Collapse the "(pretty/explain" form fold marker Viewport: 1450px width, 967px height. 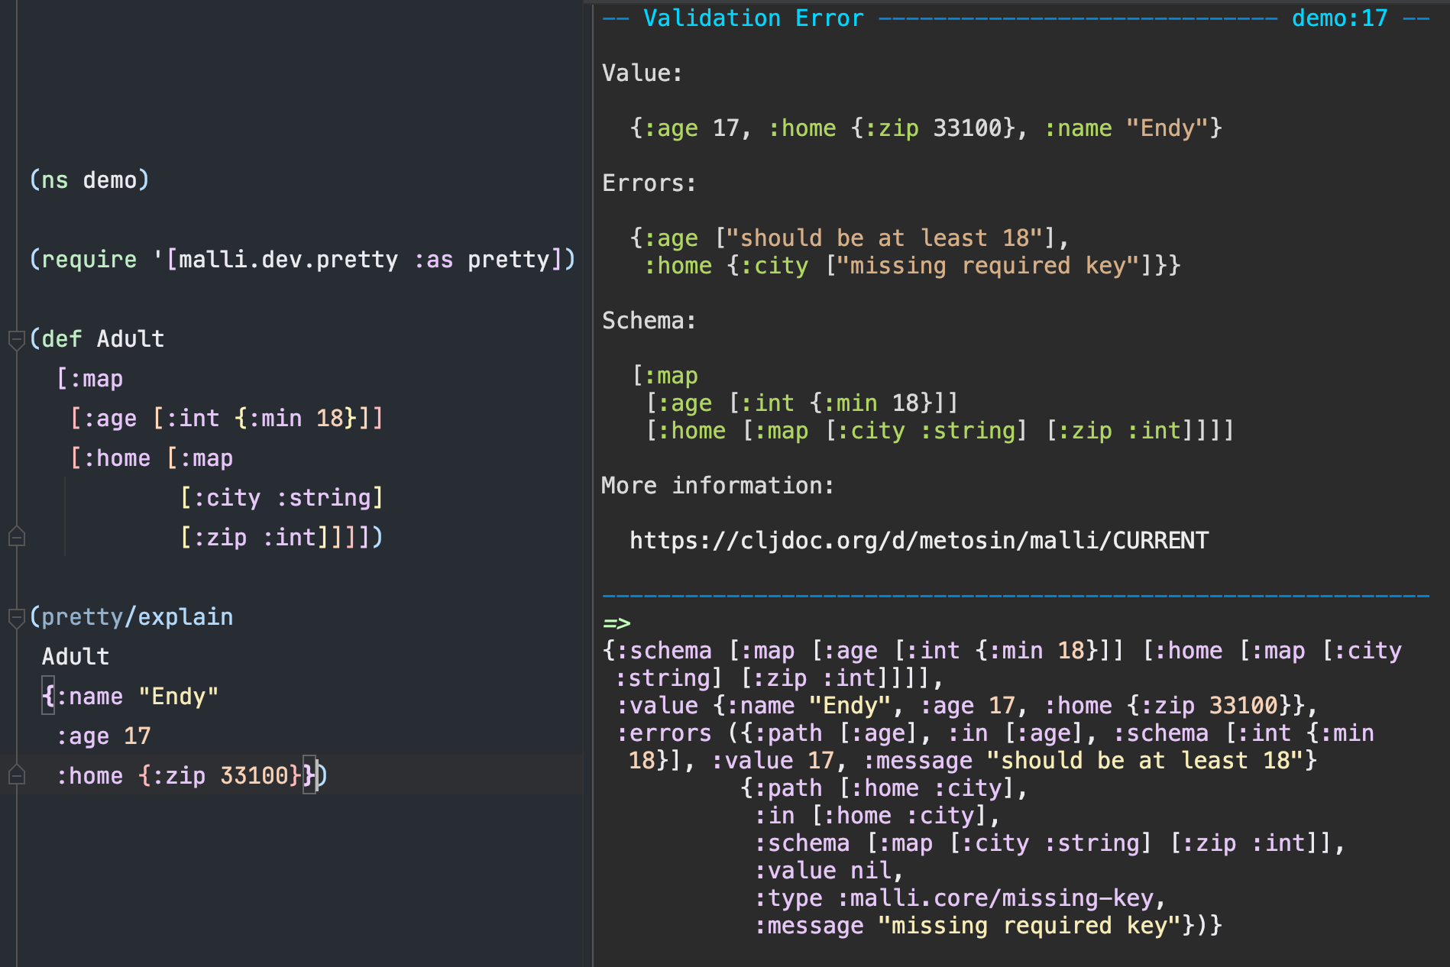pos(16,617)
